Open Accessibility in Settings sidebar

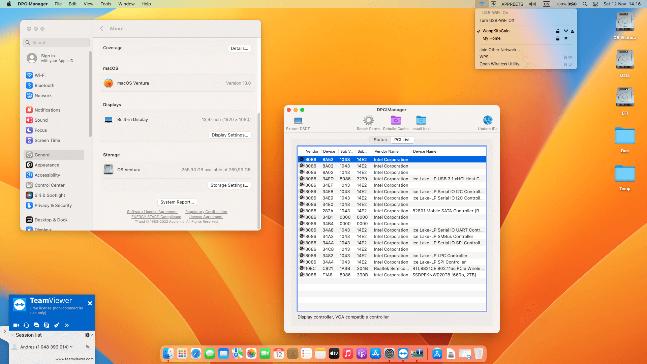[54, 175]
